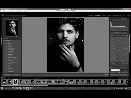131x98 pixels.
Task: Click the Done button below the photo
Action: (106, 75)
